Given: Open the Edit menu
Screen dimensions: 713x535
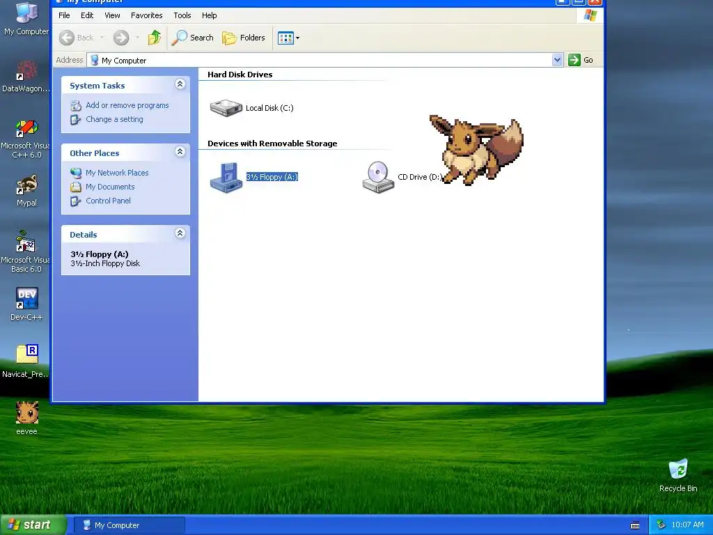Looking at the screenshot, I should coord(87,15).
